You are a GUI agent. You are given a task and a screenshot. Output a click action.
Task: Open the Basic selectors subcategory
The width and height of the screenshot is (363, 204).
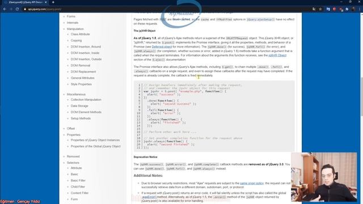coord(74,175)
